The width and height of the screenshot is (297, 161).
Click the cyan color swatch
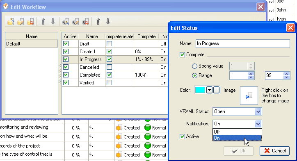[200, 90]
